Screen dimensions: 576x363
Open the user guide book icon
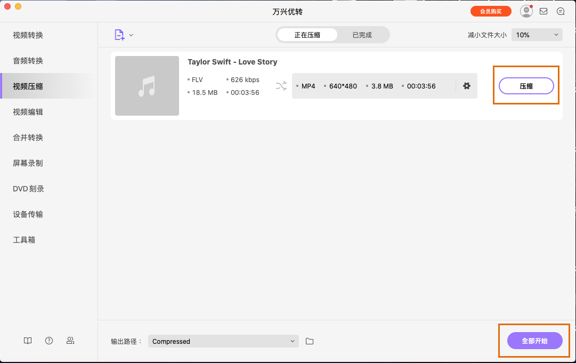pos(27,341)
